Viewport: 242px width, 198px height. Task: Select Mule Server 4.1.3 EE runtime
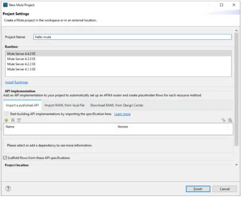click(119, 70)
